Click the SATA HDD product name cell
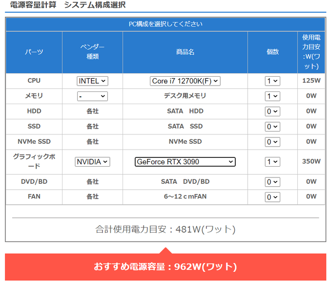 pos(185,111)
